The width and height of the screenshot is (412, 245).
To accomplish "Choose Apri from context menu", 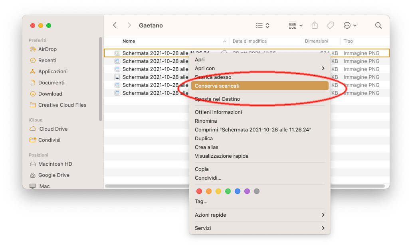I will (259, 59).
